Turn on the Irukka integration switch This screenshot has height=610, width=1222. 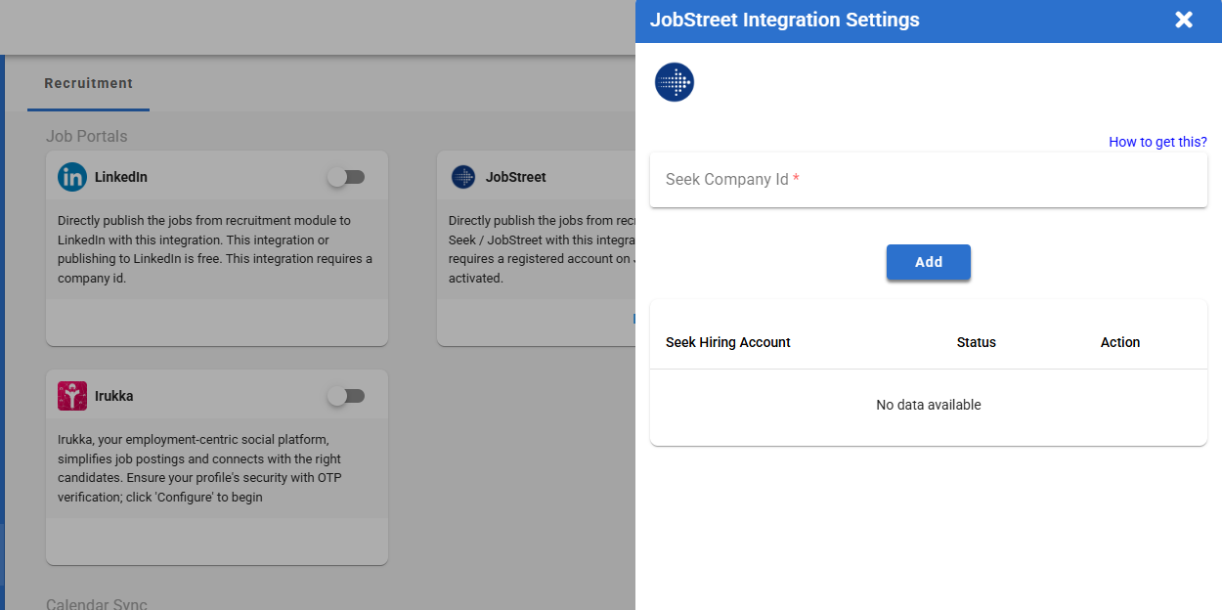point(346,396)
